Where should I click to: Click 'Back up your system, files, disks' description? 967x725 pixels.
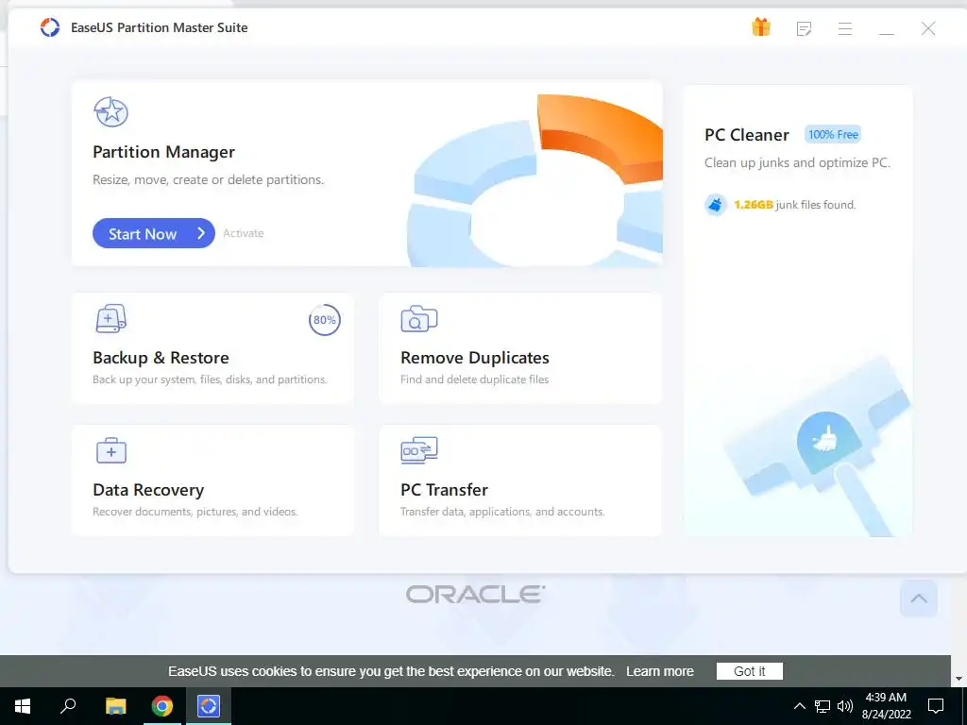click(x=210, y=379)
